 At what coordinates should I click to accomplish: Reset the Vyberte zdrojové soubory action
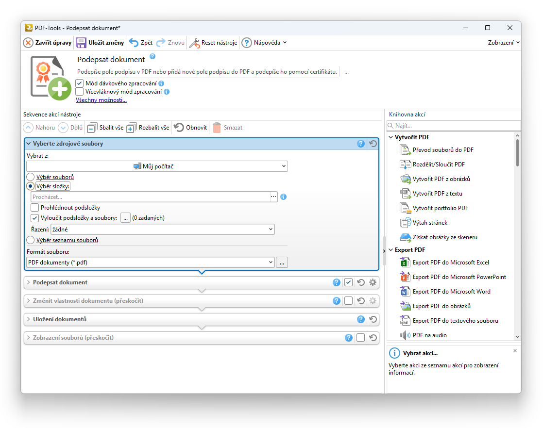tap(373, 144)
